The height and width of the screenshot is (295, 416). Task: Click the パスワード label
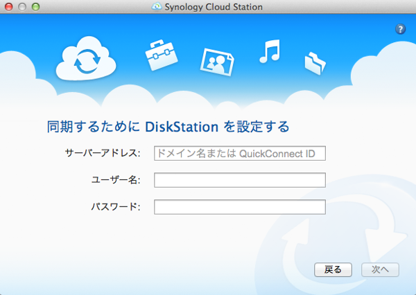116,206
